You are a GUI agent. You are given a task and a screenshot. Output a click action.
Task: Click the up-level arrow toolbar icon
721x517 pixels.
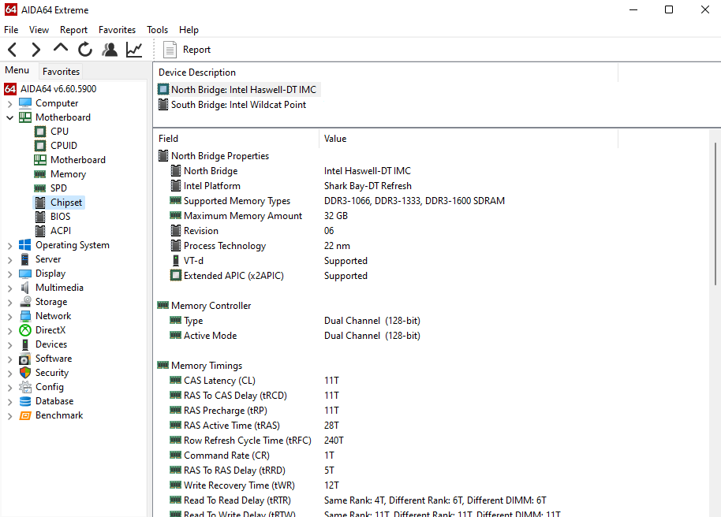click(x=60, y=48)
